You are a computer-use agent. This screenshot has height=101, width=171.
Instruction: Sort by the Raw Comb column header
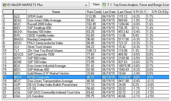94,12
